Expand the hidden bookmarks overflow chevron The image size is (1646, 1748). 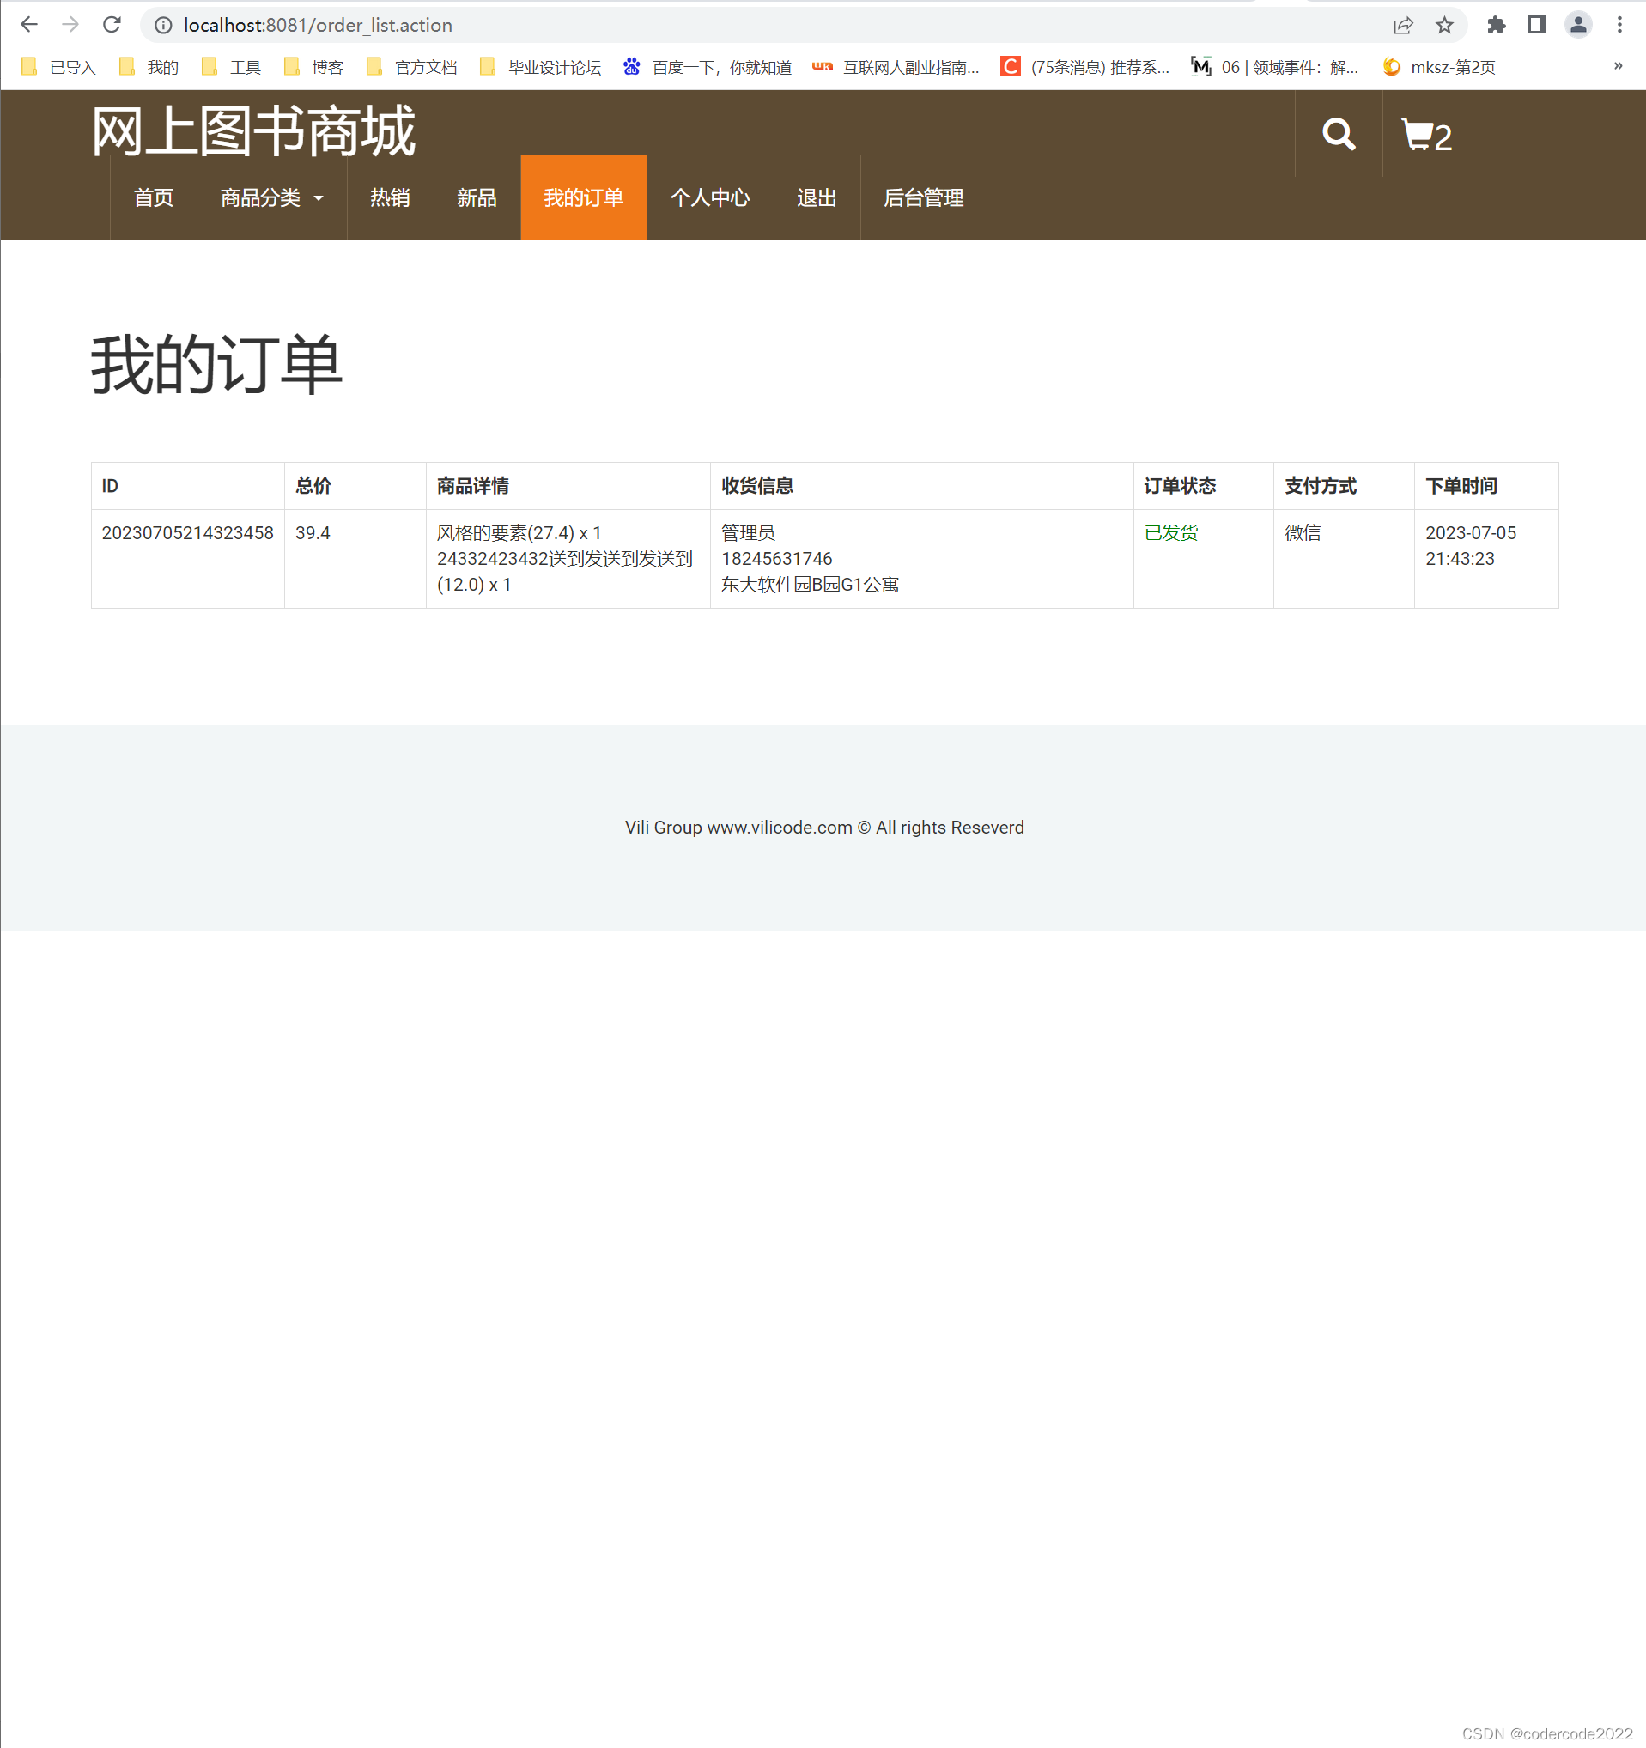(1617, 66)
